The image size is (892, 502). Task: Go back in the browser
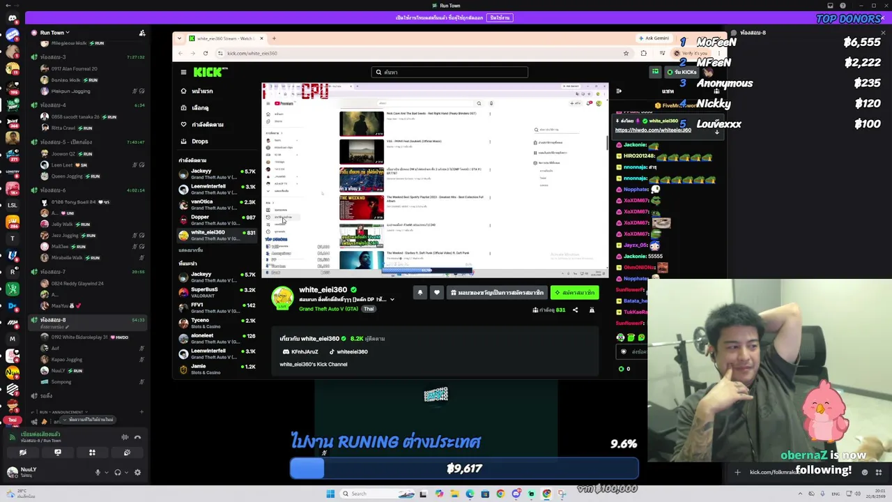click(180, 54)
